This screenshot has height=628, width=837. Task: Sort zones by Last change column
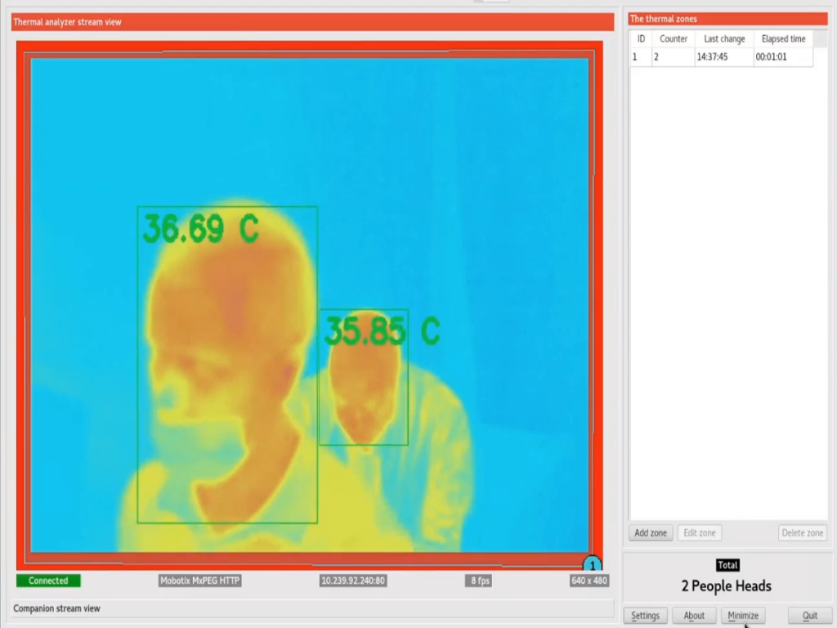tap(724, 39)
